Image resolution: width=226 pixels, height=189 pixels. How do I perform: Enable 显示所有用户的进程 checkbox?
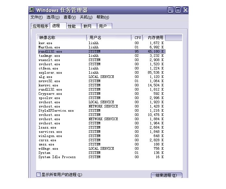coord(38,175)
